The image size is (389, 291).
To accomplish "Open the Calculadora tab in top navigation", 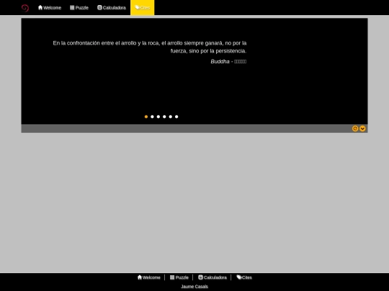I will click(112, 8).
